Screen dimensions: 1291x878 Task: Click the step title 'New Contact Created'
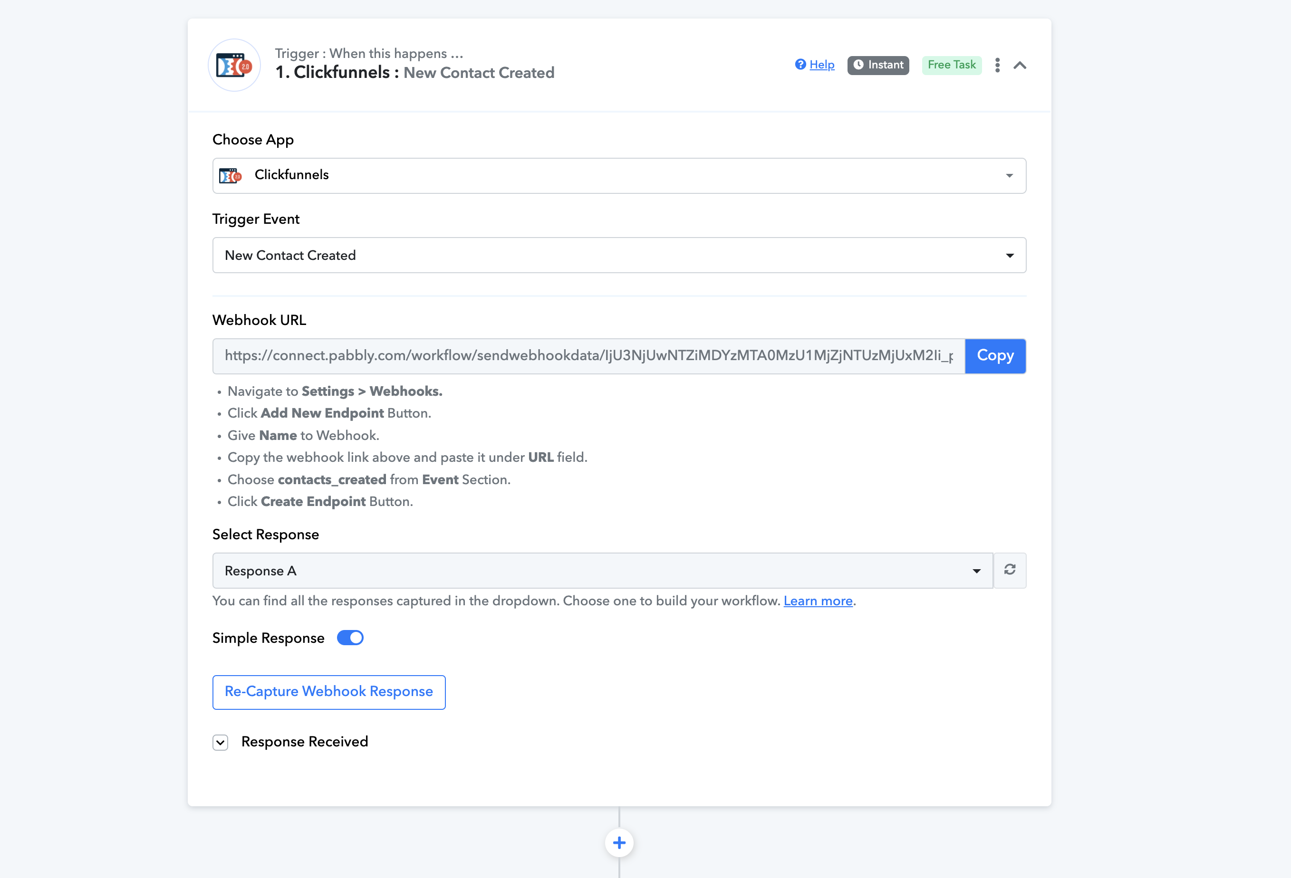[x=479, y=73]
